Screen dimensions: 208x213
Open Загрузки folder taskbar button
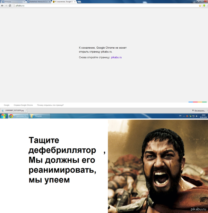pyautogui.click(x=40, y=116)
